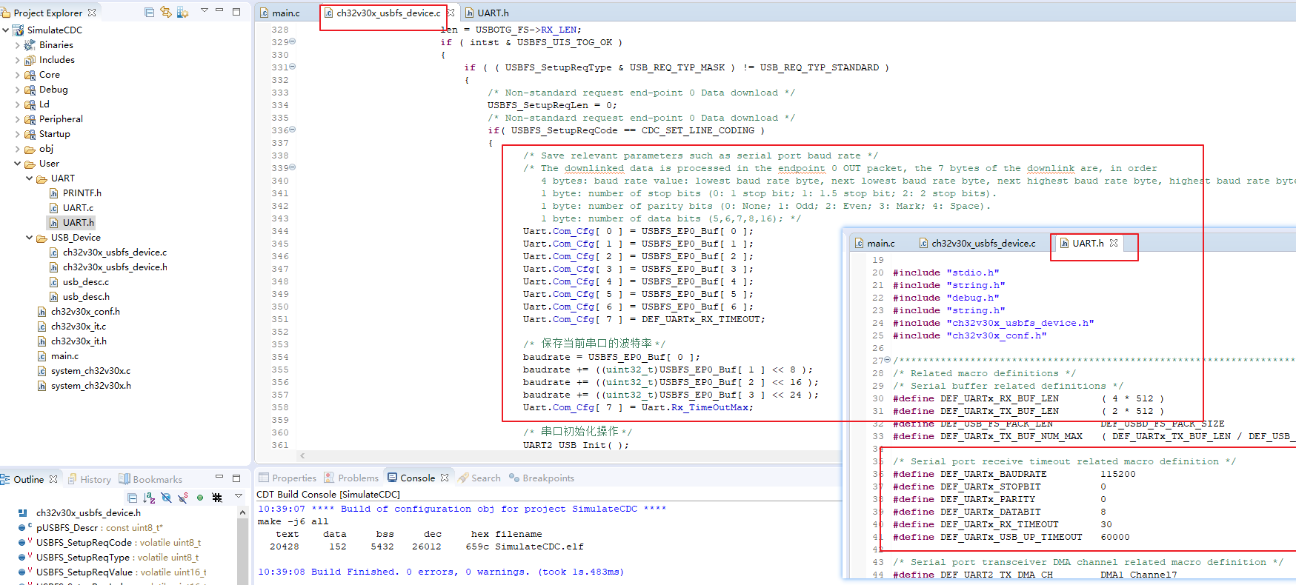The image size is (1296, 585).
Task: Collapse all items in Outline toolbar
Action: (133, 498)
